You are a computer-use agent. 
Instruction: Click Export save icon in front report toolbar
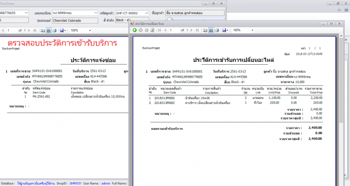click(x=224, y=30)
